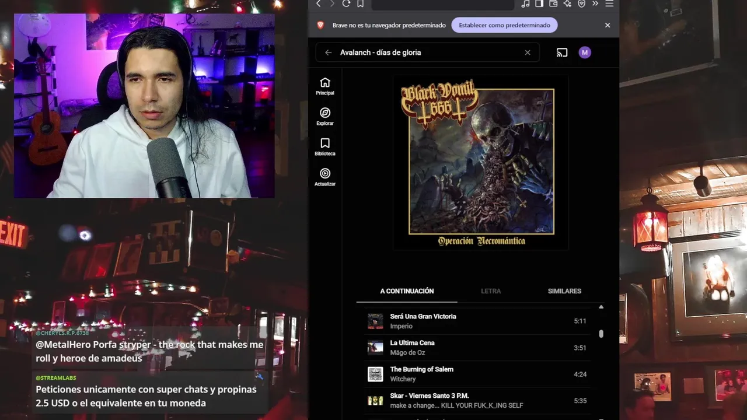Open the Brave VPN shield icon
Viewport: 747px width, 420px height.
(581, 3)
